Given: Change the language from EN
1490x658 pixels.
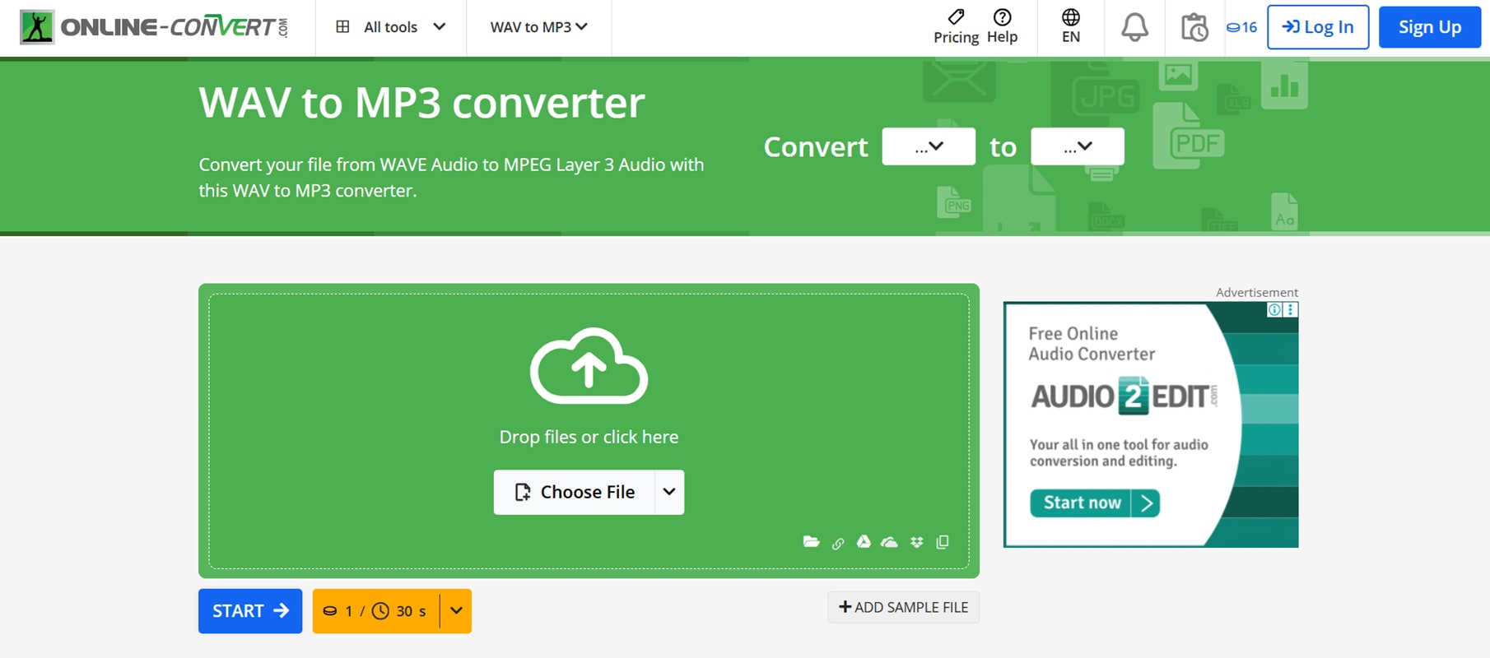Looking at the screenshot, I should point(1071,27).
